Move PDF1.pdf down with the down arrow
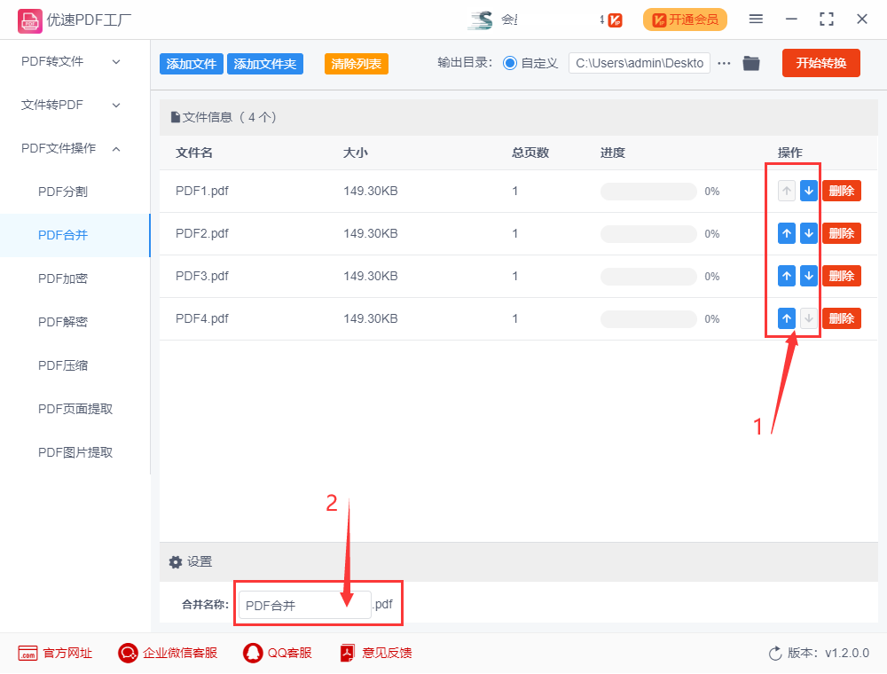The height and width of the screenshot is (674, 887). click(x=808, y=190)
